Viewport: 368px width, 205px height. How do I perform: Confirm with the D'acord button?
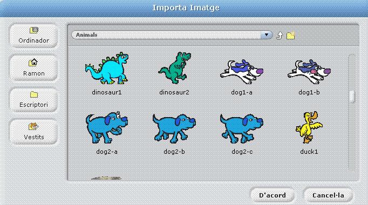(x=272, y=195)
